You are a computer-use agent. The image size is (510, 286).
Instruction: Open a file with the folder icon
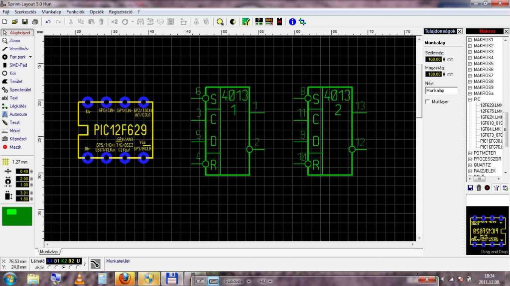click(14, 22)
